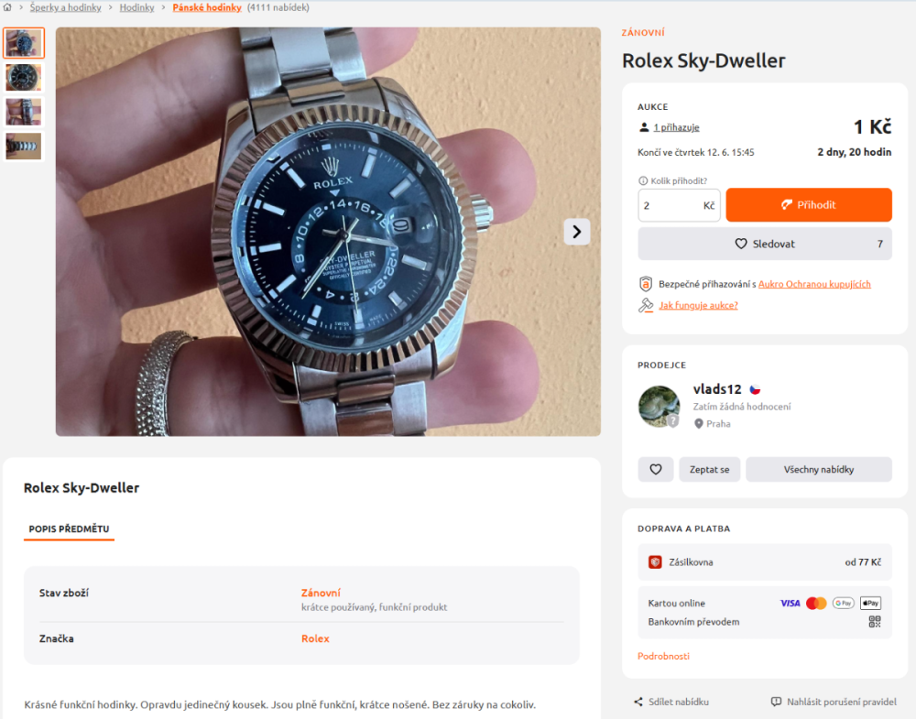Click the report icon for Nahlásit porušení pravidel
The image size is (916, 719).
(x=777, y=703)
